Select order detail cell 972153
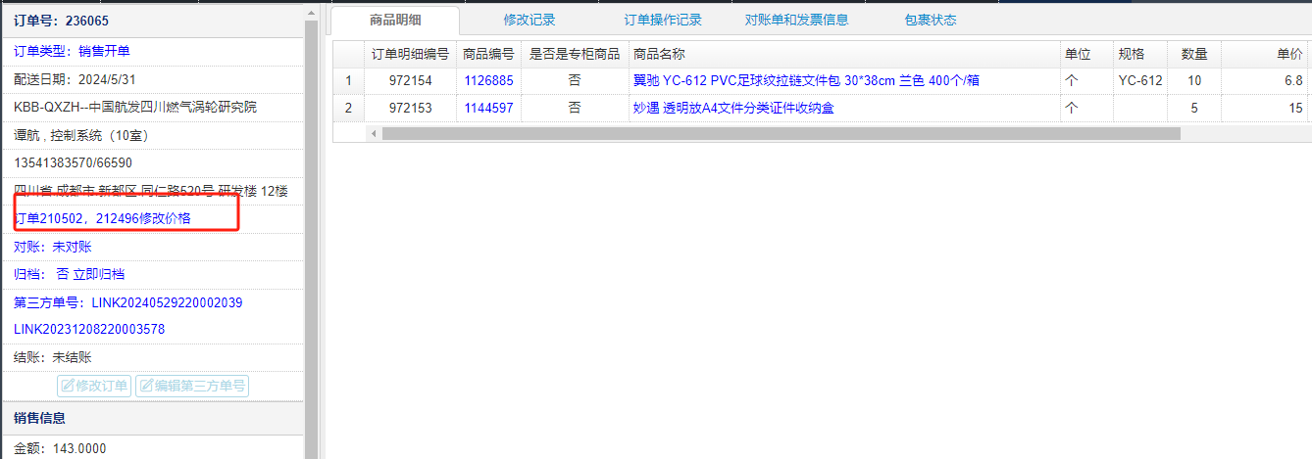Screen dimensions: 1312x459 [x=410, y=109]
